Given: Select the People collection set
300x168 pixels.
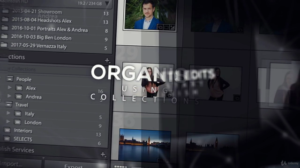Looking at the screenshot, I should coord(24,79).
